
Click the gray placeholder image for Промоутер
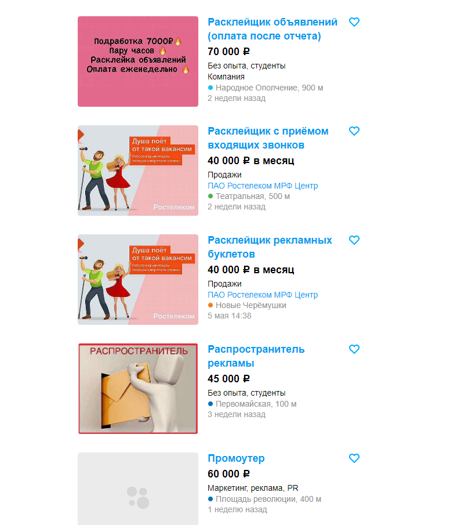coord(138,489)
